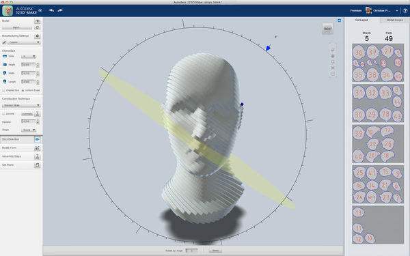Click the topmost viewport navigation tool icon
410x256 pixels.
pos(333,50)
